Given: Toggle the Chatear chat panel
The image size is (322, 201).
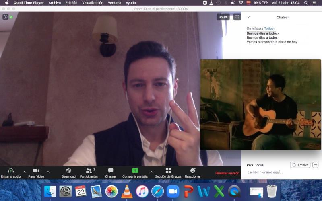Looking at the screenshot, I should pyautogui.click(x=111, y=171).
